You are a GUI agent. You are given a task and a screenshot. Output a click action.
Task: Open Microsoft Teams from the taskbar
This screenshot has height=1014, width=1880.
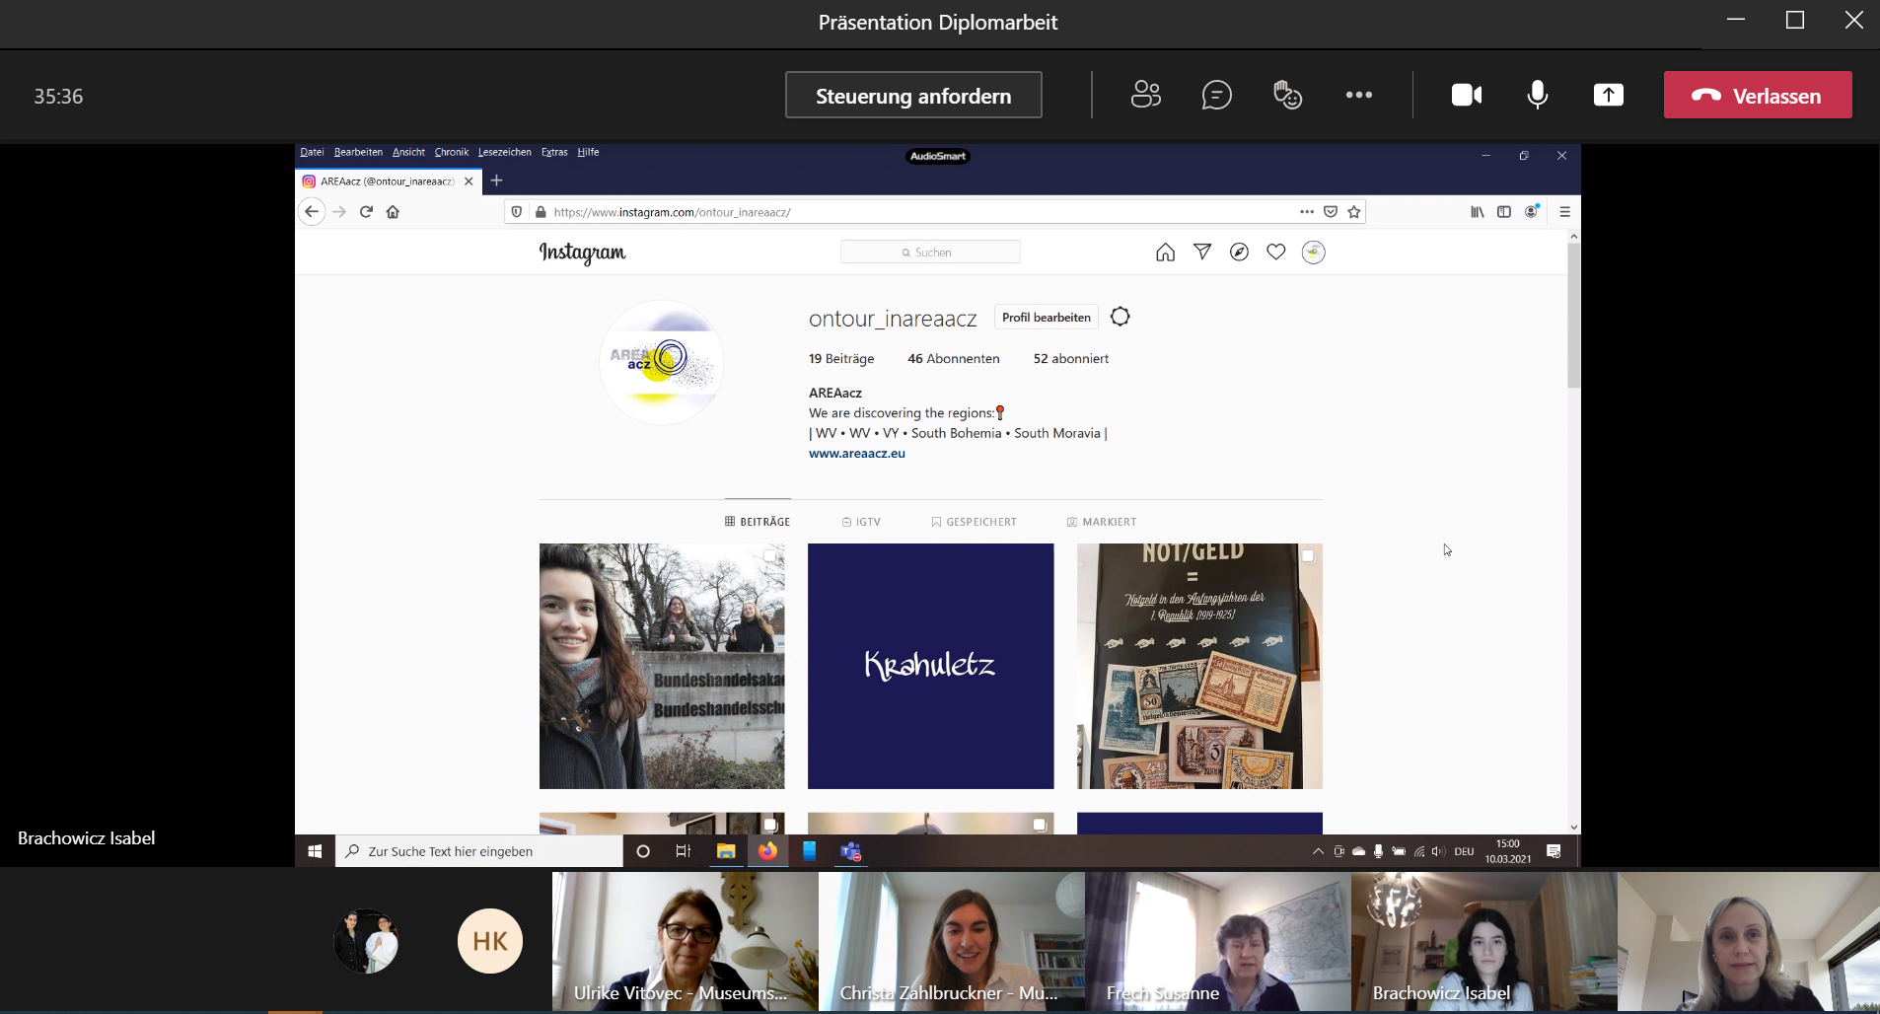point(850,851)
